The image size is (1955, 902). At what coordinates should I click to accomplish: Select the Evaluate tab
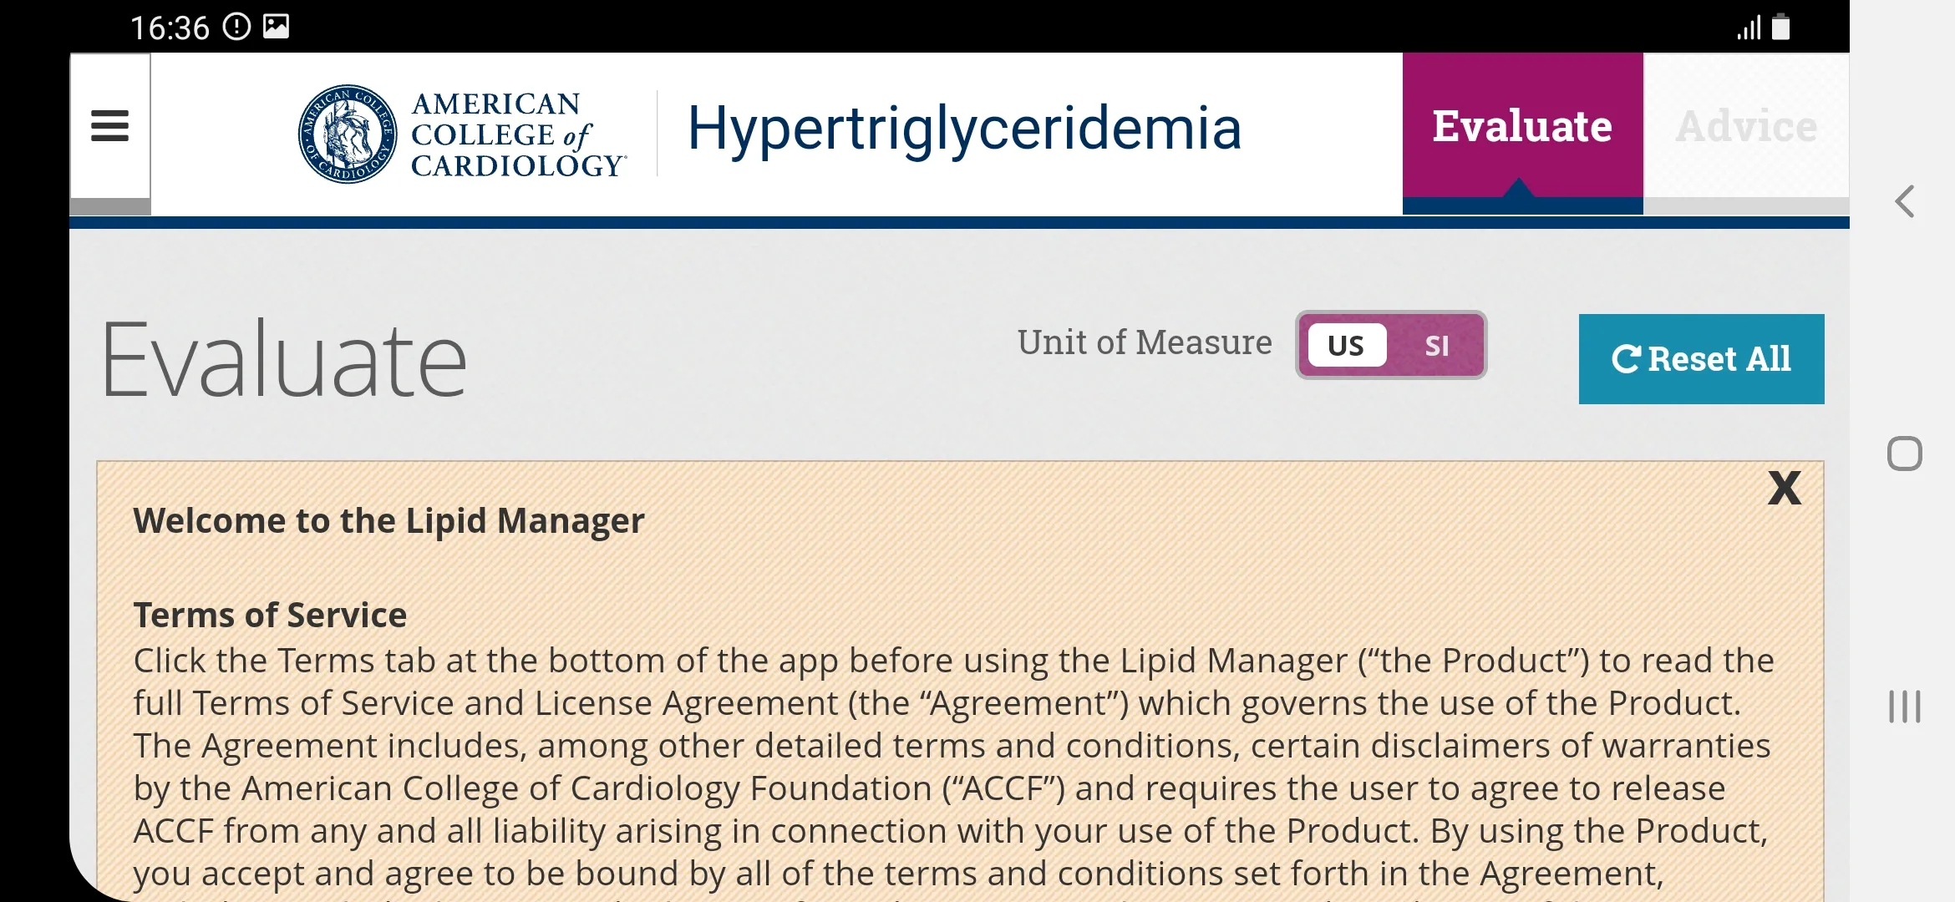click(1522, 126)
